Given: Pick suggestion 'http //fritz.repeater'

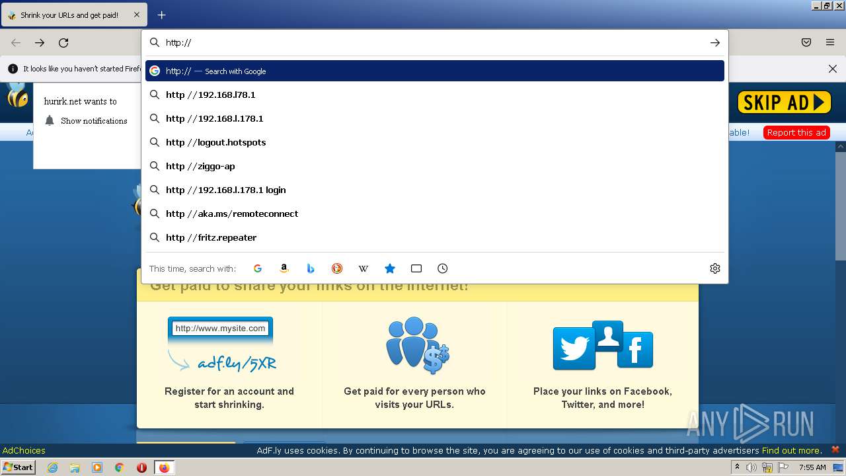Looking at the screenshot, I should click(x=435, y=237).
